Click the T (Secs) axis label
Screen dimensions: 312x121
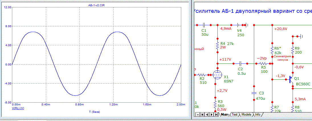tap(96, 112)
